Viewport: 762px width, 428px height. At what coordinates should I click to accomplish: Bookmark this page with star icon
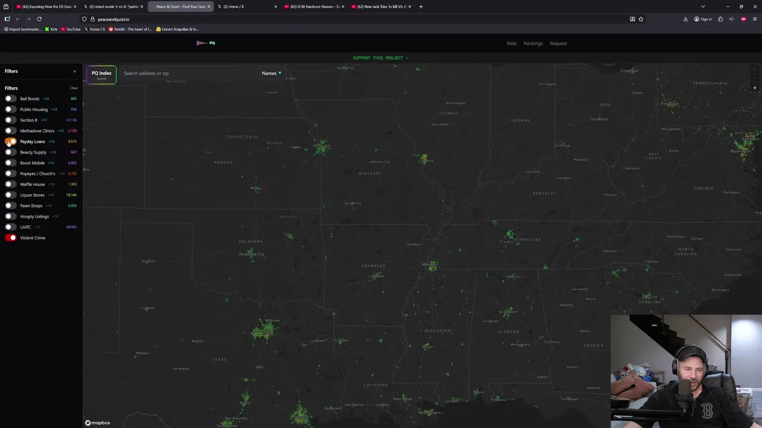tap(641, 19)
